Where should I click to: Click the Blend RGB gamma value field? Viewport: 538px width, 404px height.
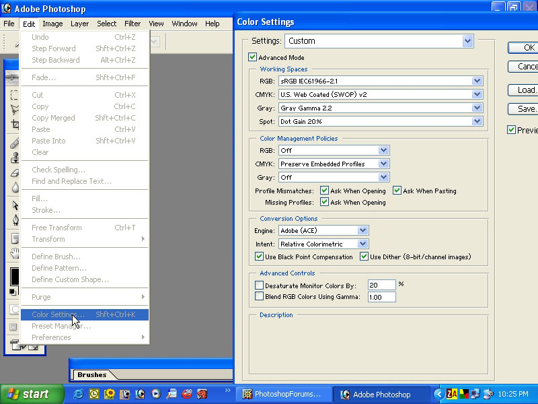[x=381, y=297]
